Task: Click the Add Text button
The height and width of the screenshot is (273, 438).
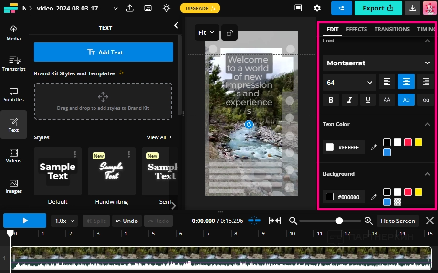Action: (104, 52)
